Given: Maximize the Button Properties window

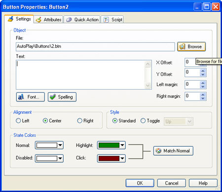Looking at the screenshot, I should pyautogui.click(x=207, y=7).
